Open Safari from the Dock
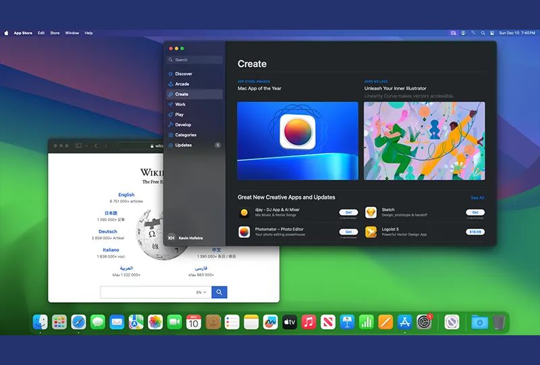Viewport: 540px width, 365px height. (x=78, y=322)
